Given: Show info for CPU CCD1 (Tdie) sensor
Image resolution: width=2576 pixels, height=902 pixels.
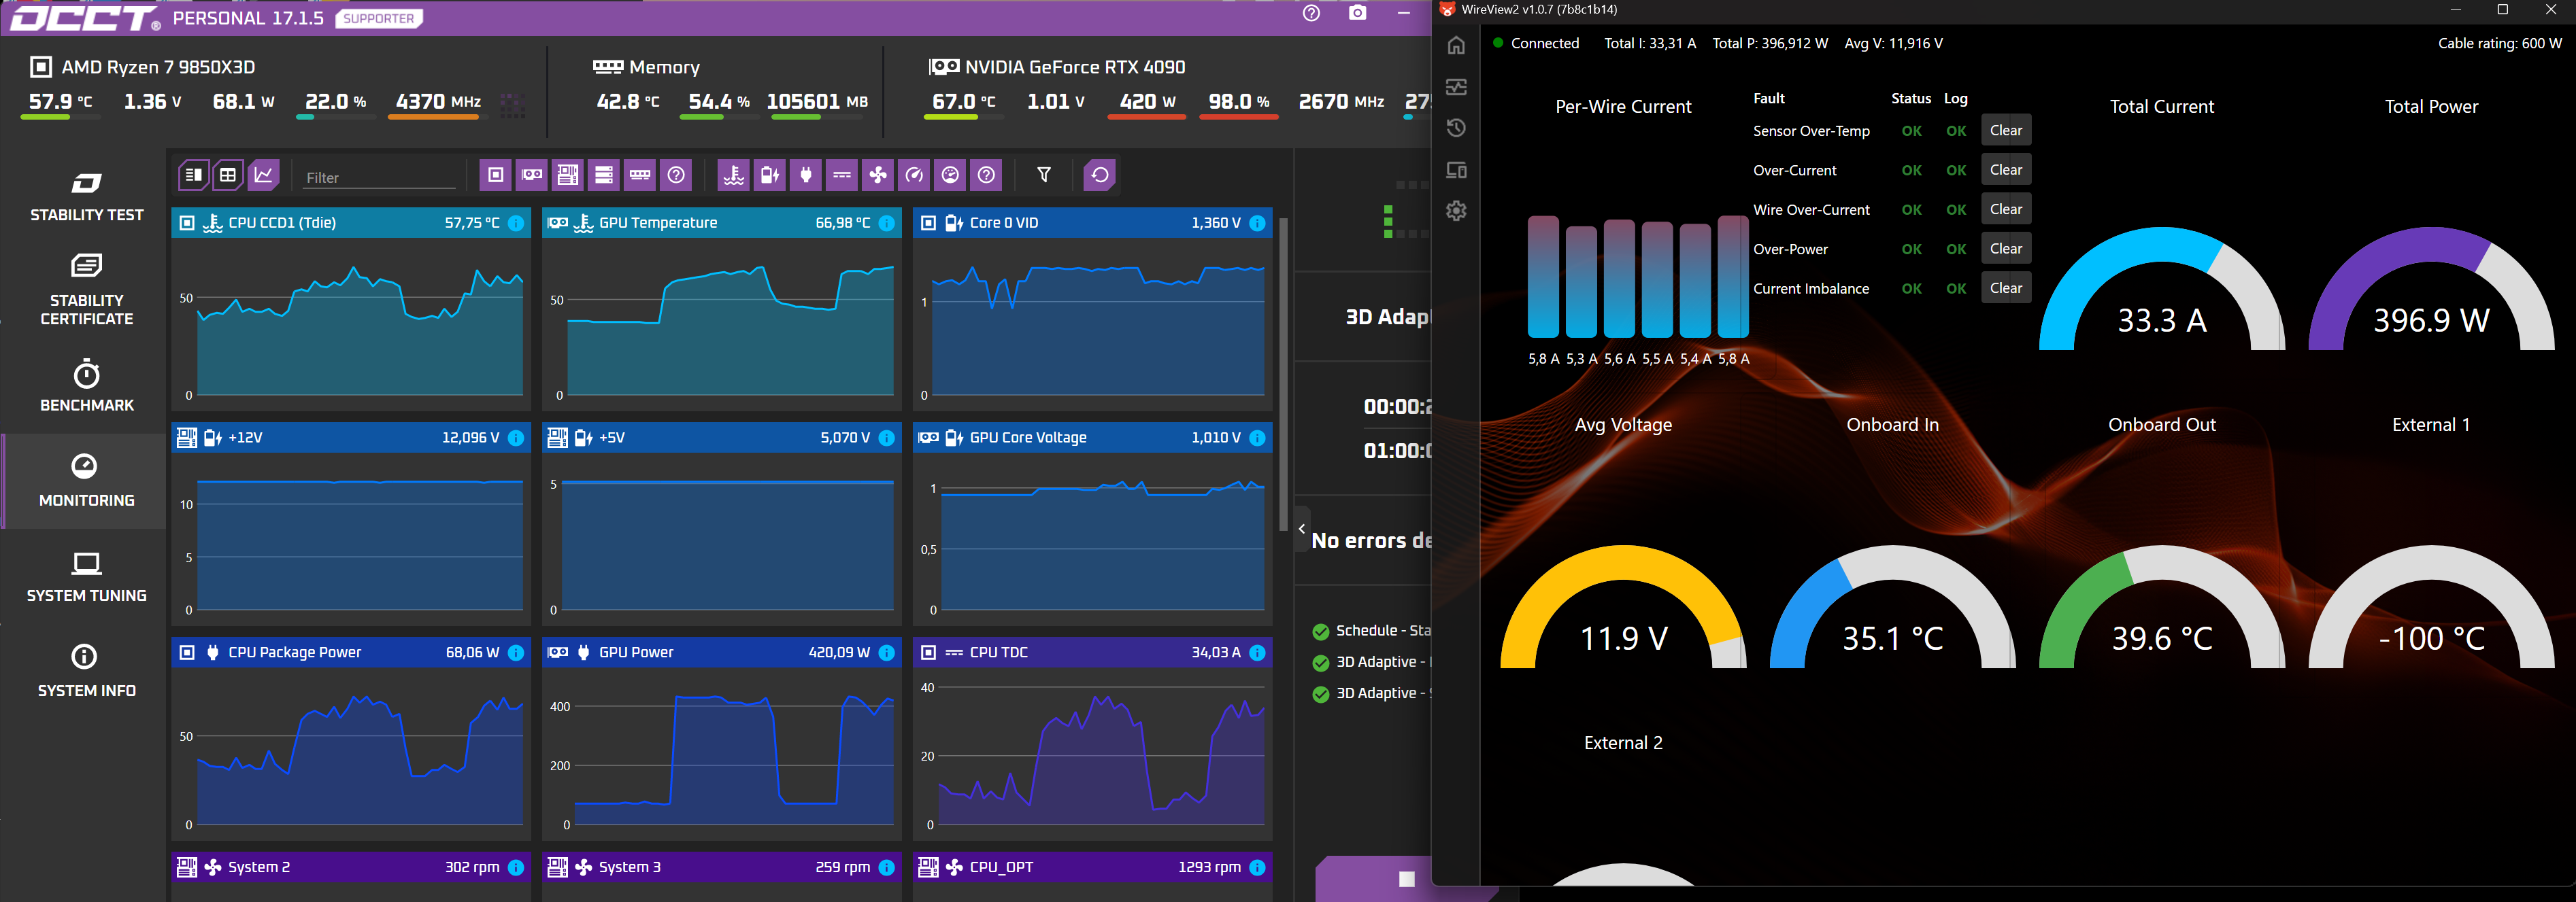Looking at the screenshot, I should [x=516, y=223].
